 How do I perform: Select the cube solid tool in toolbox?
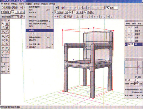(x=7, y=44)
